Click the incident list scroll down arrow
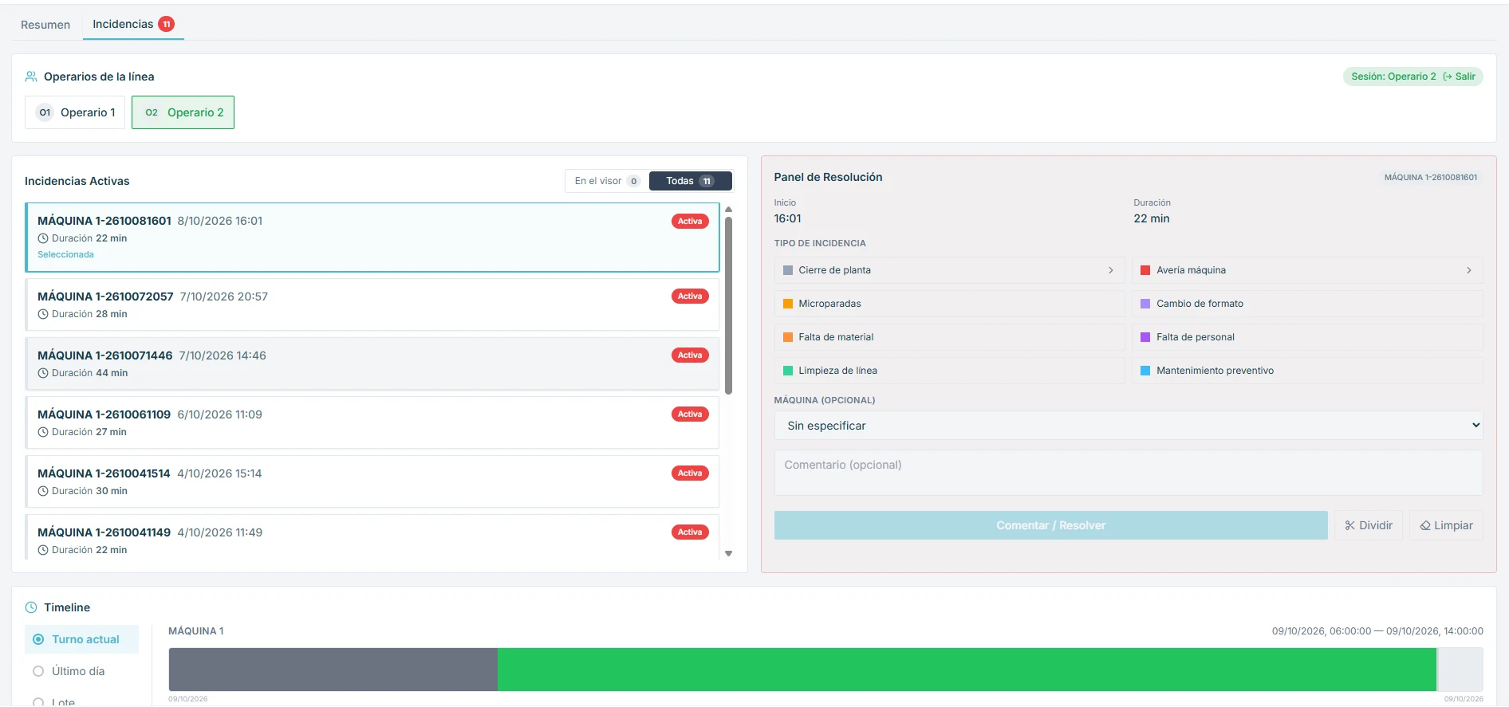1509x707 pixels. tap(728, 553)
